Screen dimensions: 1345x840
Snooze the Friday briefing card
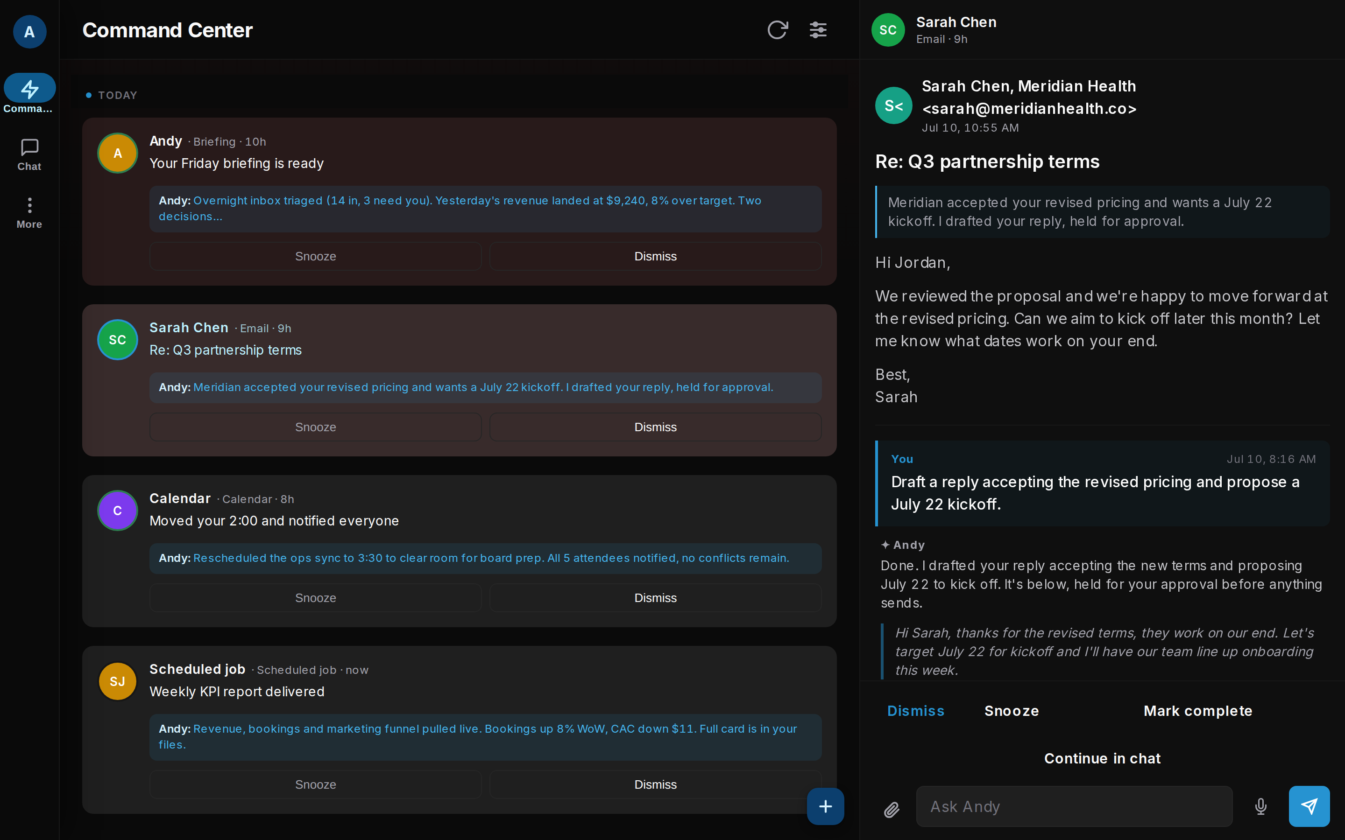coord(315,256)
